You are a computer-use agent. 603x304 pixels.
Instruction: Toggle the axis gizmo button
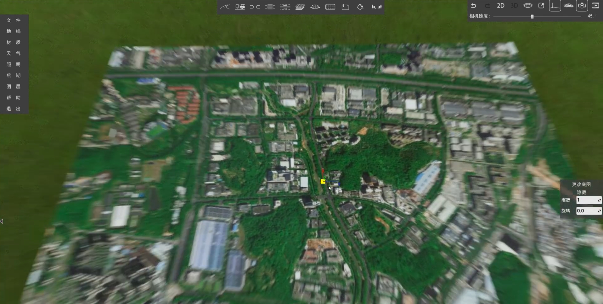pyautogui.click(x=555, y=6)
